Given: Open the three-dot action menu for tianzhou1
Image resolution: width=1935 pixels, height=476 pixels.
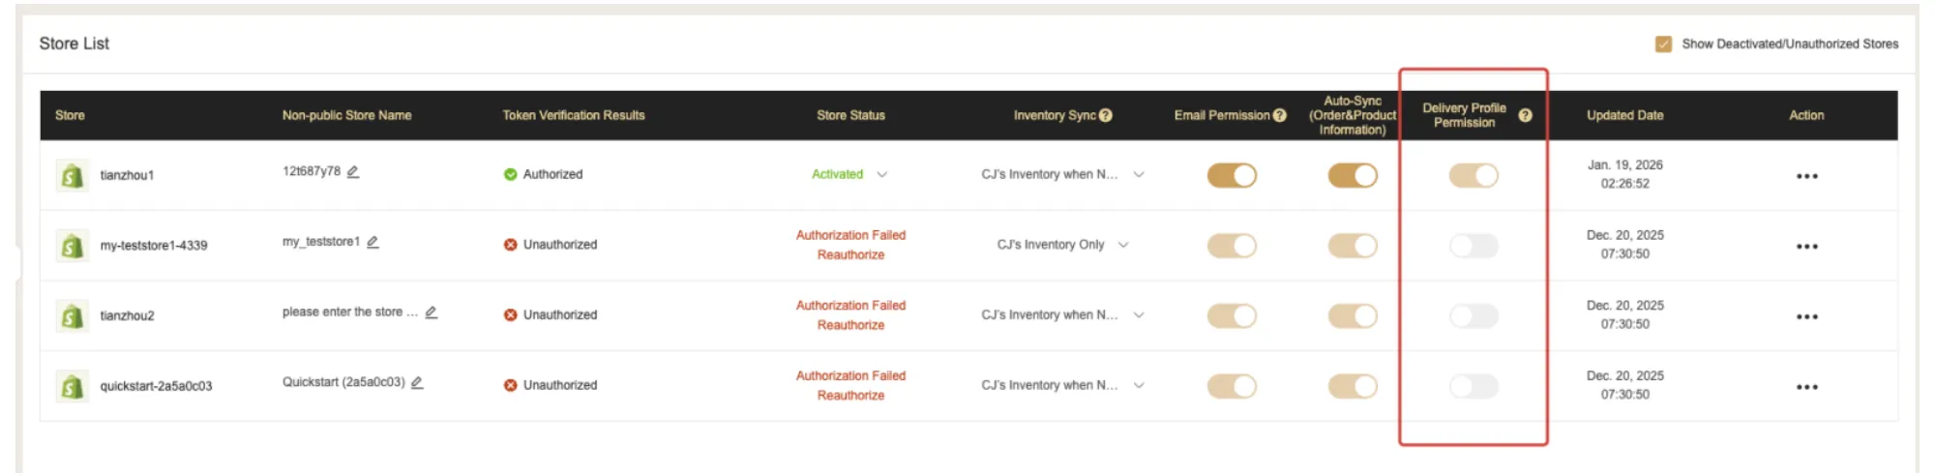Looking at the screenshot, I should (1806, 176).
